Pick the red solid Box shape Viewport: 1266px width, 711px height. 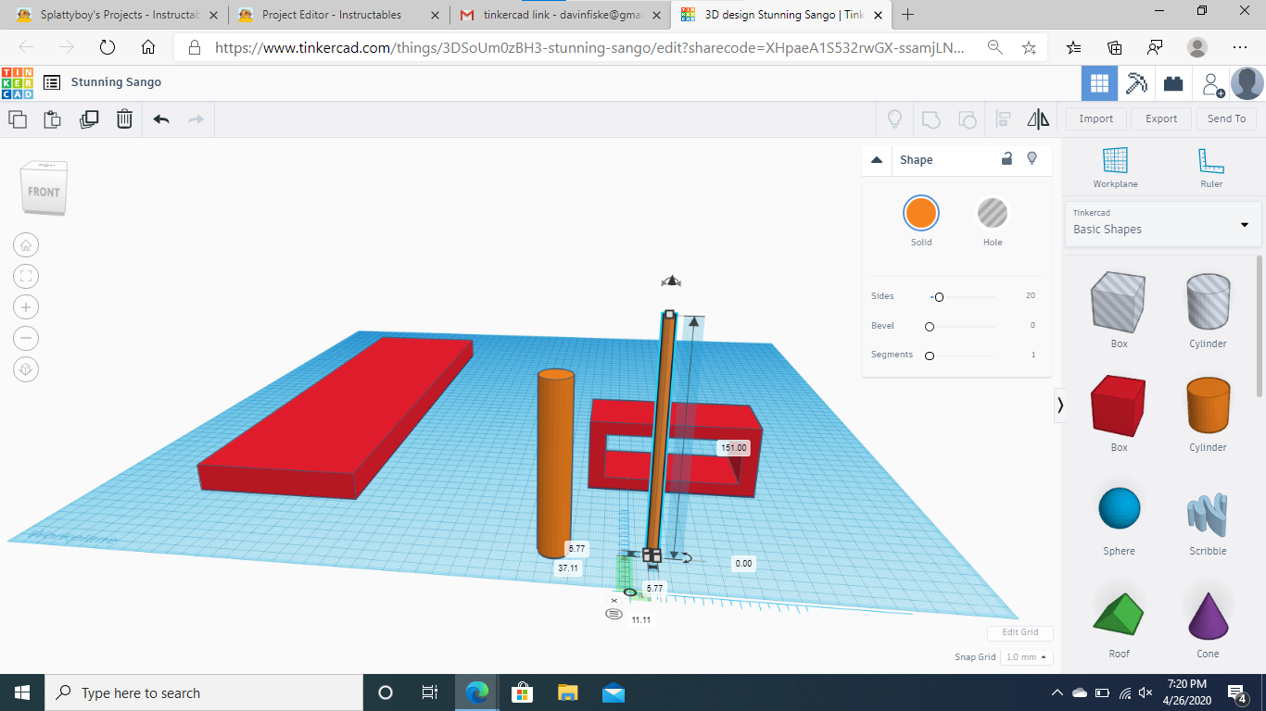[x=1119, y=405]
